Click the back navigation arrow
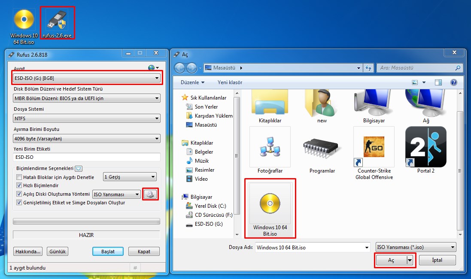 (x=179, y=68)
